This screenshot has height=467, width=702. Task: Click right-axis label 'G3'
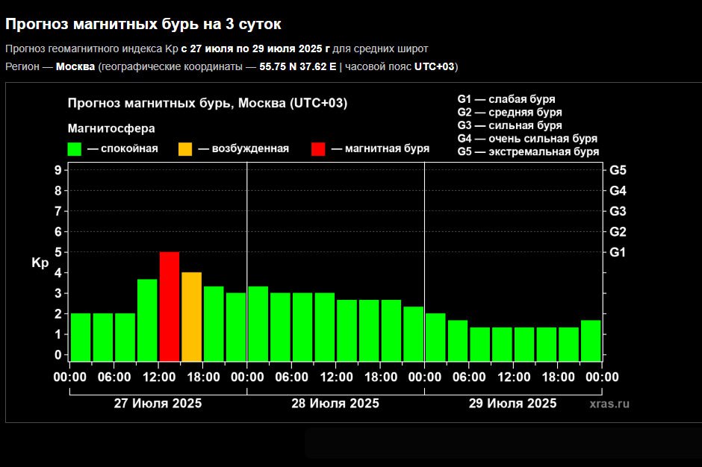point(618,211)
